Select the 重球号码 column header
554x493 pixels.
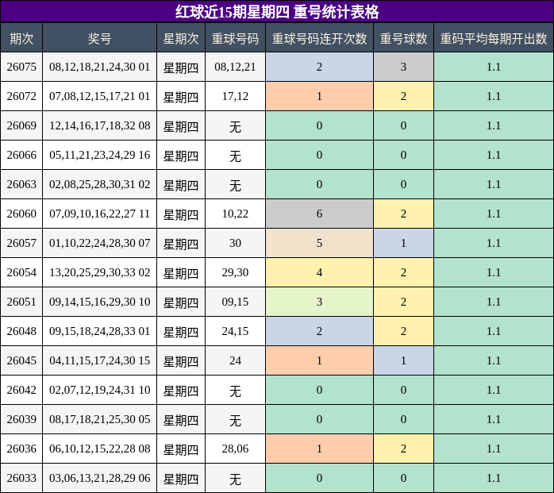tap(235, 38)
